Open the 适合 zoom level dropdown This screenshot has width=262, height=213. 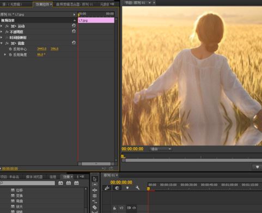(x=161, y=149)
